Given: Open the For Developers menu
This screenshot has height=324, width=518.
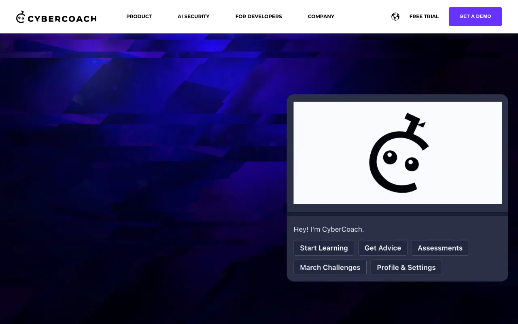Looking at the screenshot, I should [x=259, y=17].
